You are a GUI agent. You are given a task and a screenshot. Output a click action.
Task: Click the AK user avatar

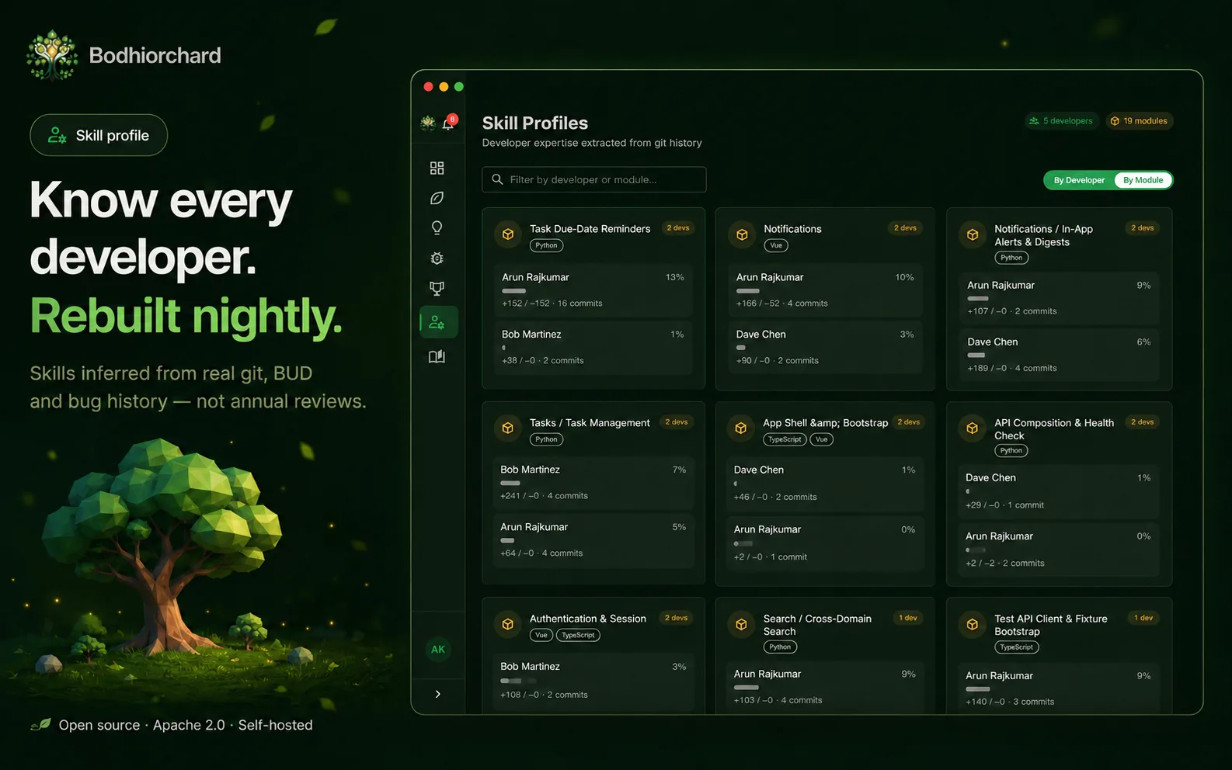438,650
